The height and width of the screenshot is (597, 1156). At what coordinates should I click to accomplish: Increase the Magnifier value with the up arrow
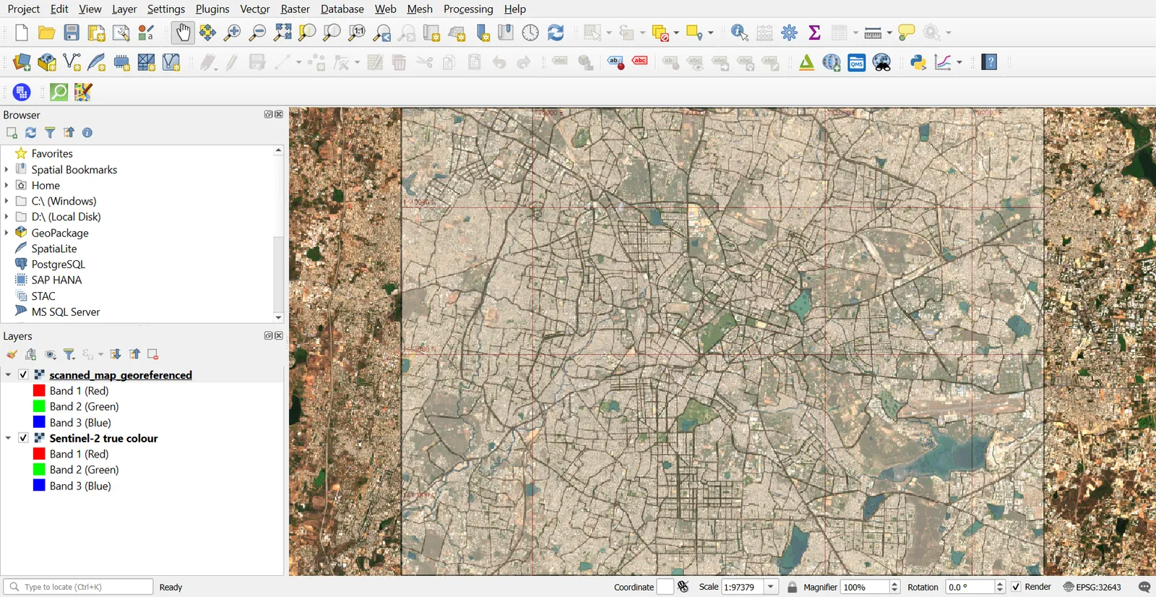894,584
